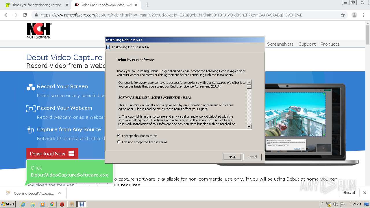Open Internet Explorer from the taskbar
The width and height of the screenshot is (370, 208).
(x=23, y=204)
